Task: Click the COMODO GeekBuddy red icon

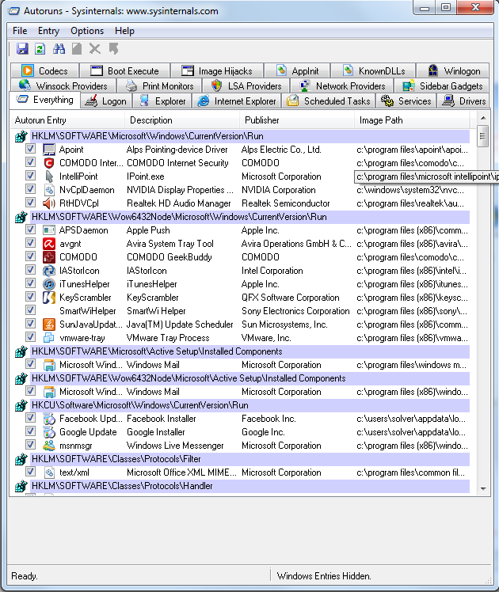Action: [49, 257]
